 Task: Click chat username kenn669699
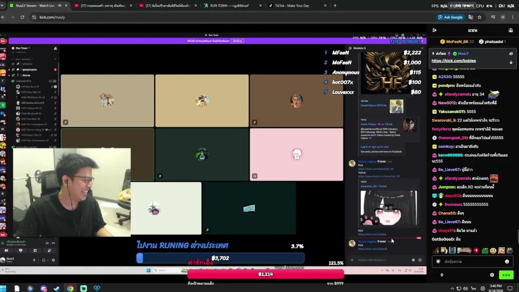coord(450,155)
